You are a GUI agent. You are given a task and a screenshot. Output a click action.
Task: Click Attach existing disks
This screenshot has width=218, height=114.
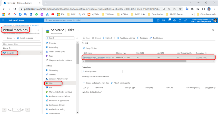[x=120, y=83]
